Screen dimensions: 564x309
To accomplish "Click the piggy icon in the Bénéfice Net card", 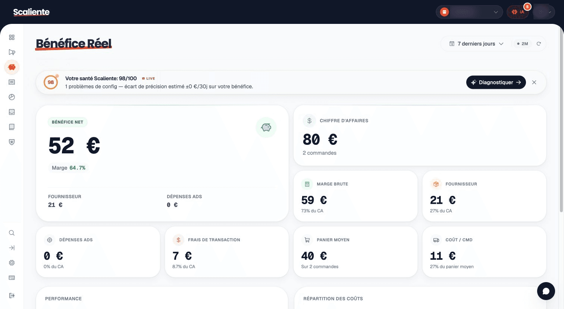I will point(266,127).
